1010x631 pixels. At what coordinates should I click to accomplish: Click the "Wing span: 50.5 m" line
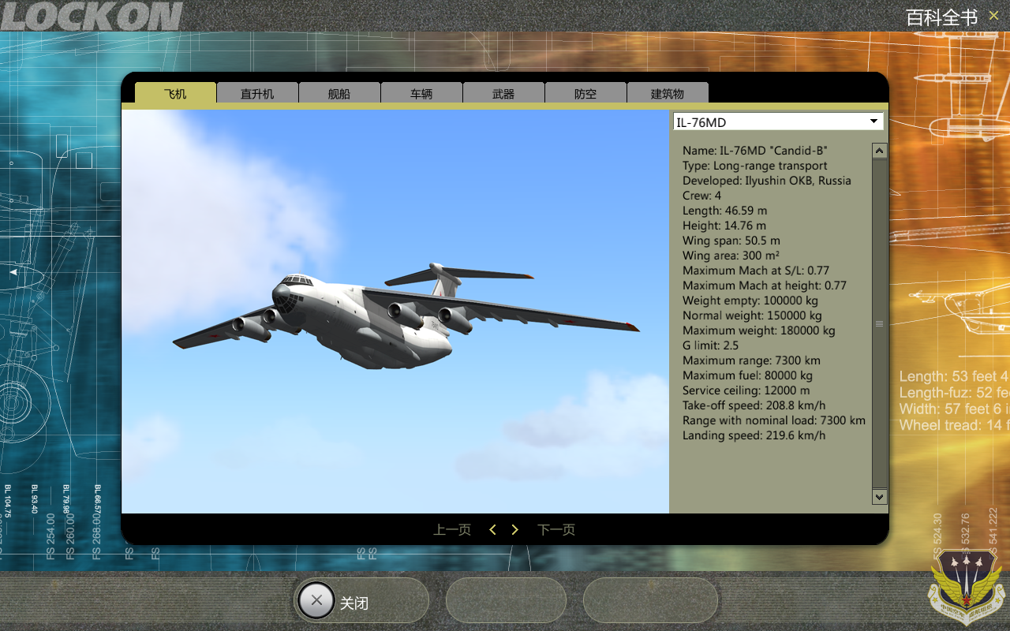coord(731,241)
